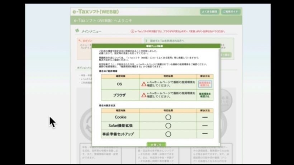Open 推奨環境を確認する link in OS row
294x165 pixels.
click(205, 84)
